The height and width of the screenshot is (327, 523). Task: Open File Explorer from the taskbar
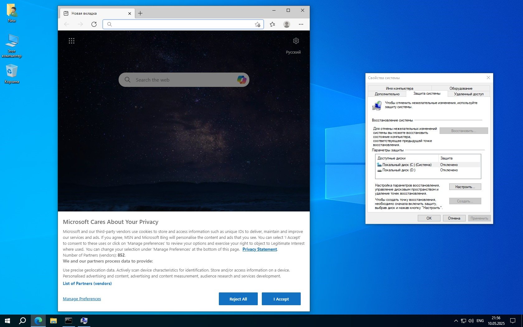pos(53,320)
